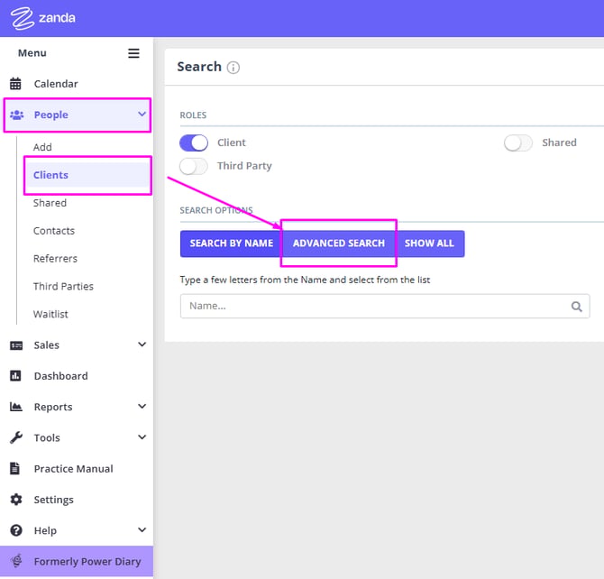Click the Settings gear icon
The width and height of the screenshot is (604, 579).
[15, 500]
